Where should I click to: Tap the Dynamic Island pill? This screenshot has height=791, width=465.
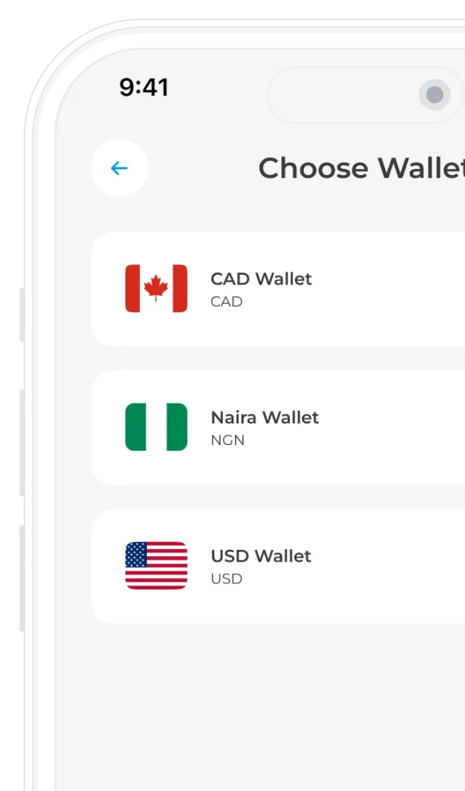point(366,94)
